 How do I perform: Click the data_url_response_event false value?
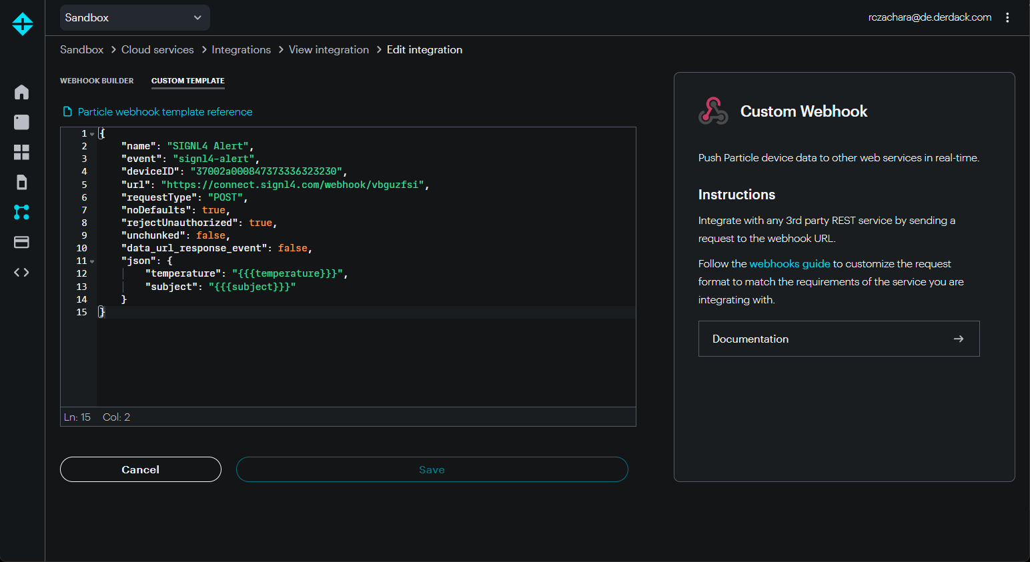[293, 248]
